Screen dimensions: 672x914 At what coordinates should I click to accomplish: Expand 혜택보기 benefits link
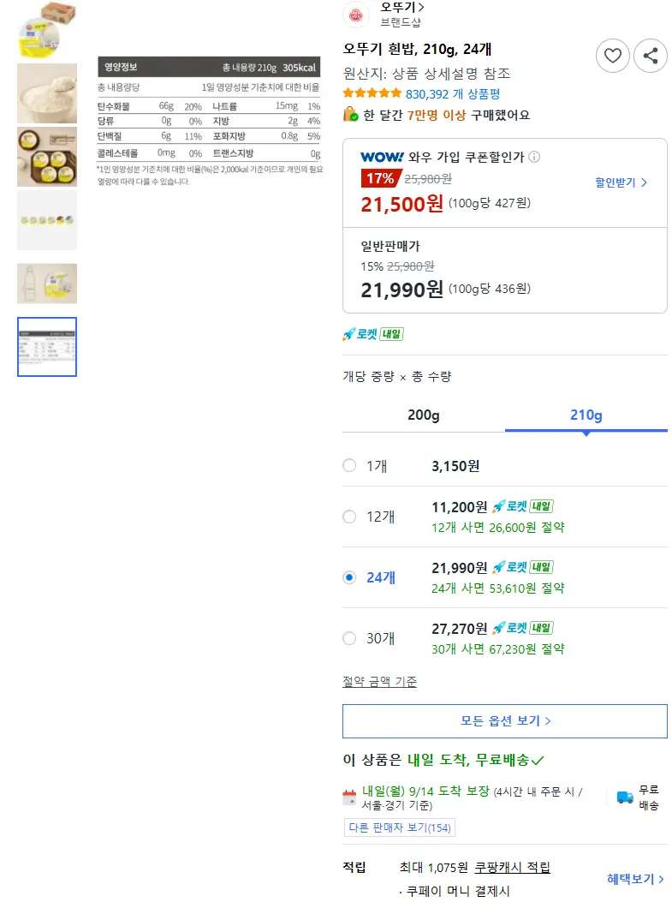tap(635, 879)
